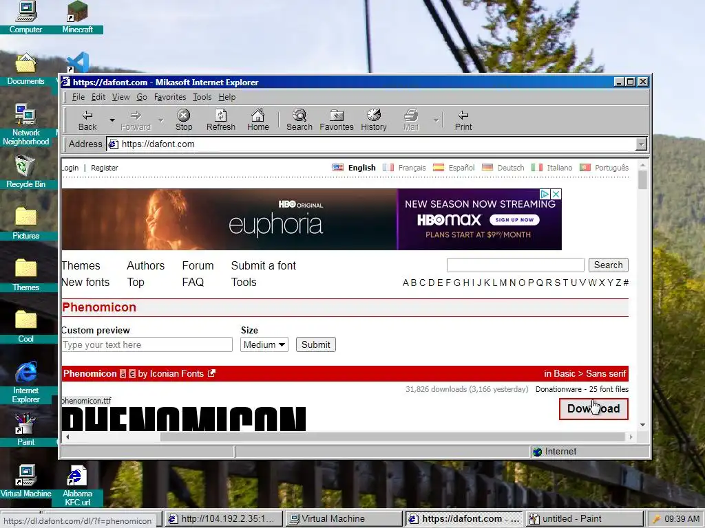Open the Tools menu

pyautogui.click(x=202, y=97)
